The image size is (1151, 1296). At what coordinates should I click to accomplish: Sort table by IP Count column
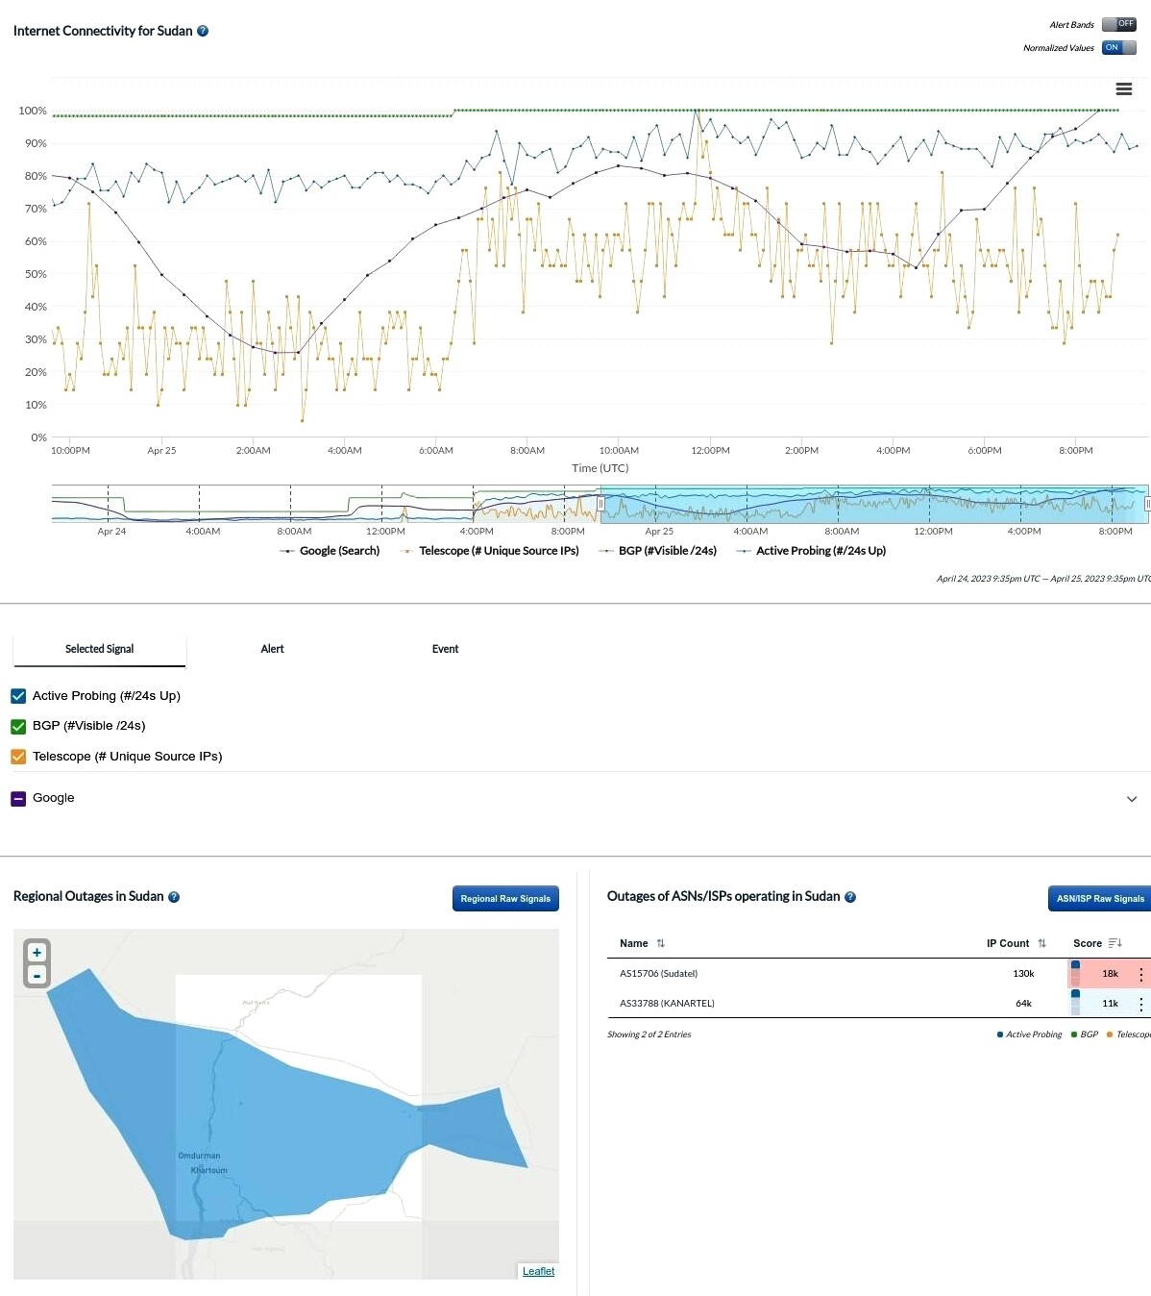[x=1041, y=943]
